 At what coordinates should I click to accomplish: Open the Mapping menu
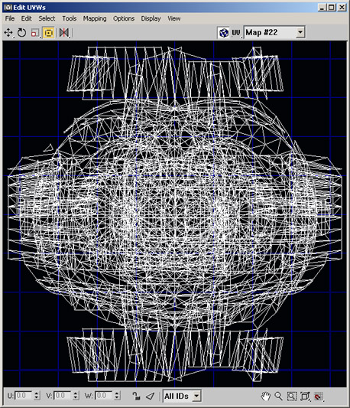pyautogui.click(x=95, y=18)
